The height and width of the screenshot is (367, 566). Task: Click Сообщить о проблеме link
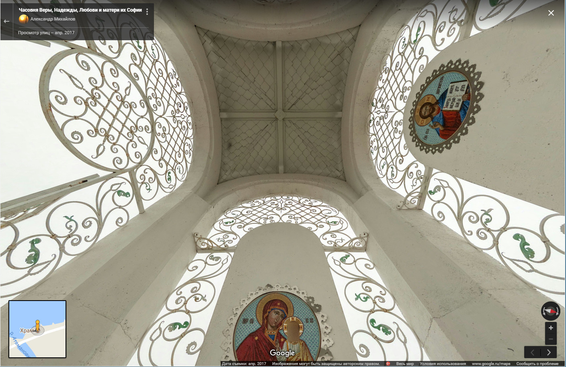click(x=537, y=363)
